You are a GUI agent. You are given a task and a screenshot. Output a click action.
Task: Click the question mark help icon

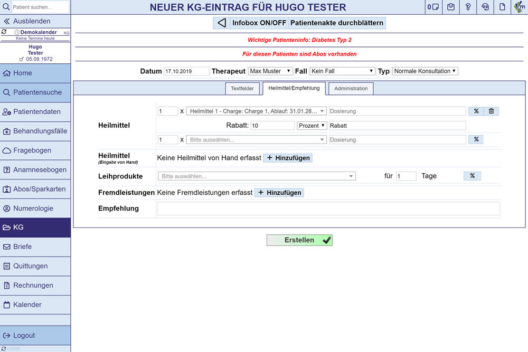pyautogui.click(x=468, y=7)
